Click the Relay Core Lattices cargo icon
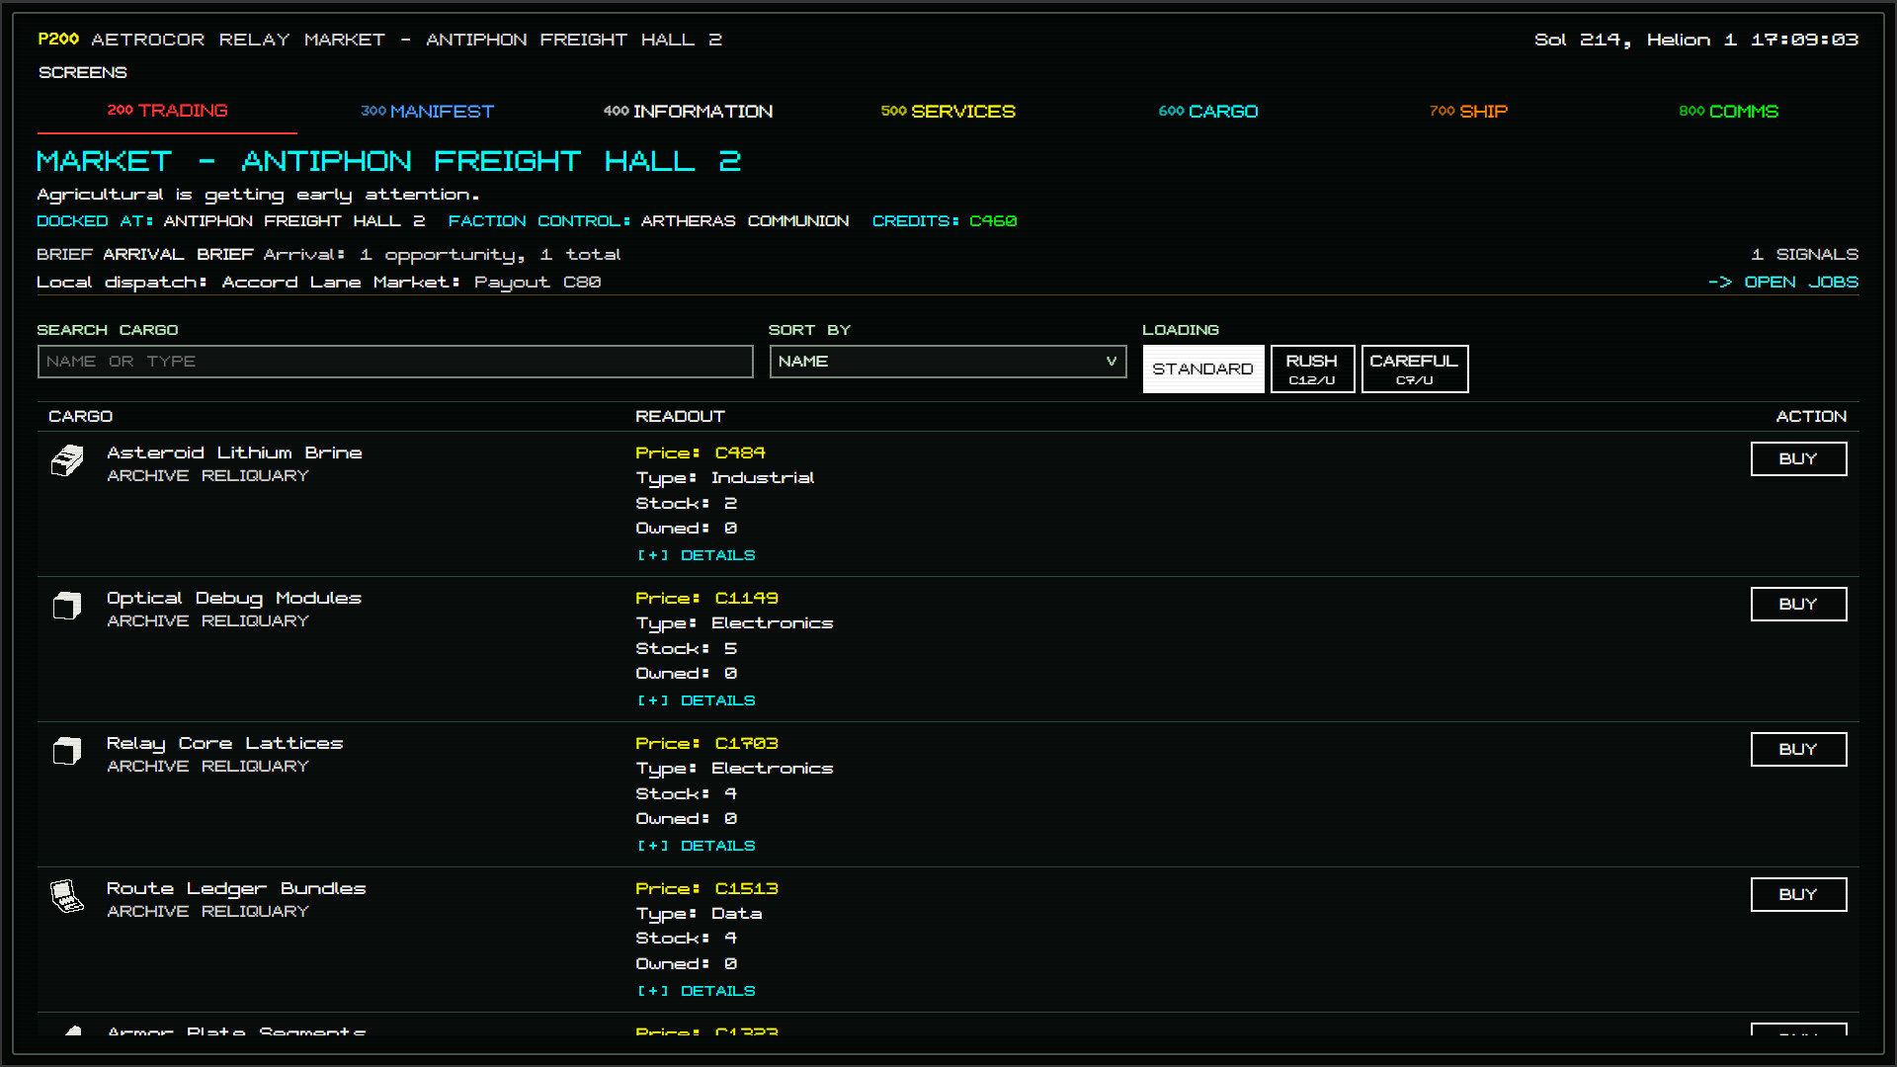 tap(67, 752)
